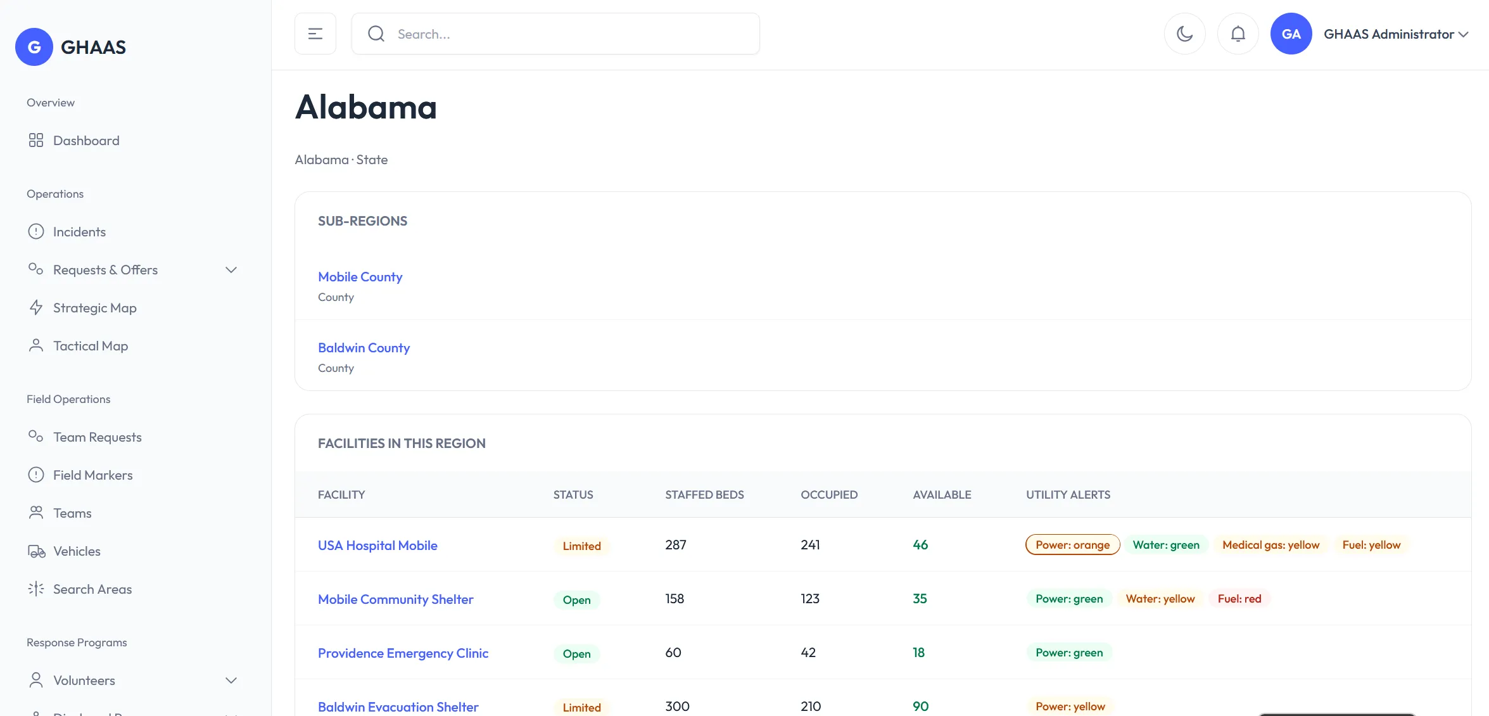The width and height of the screenshot is (1489, 716).
Task: Click the Strategic Map lightning icon
Action: (x=36, y=308)
